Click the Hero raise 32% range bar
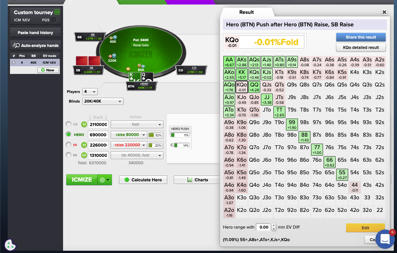 click(x=155, y=135)
